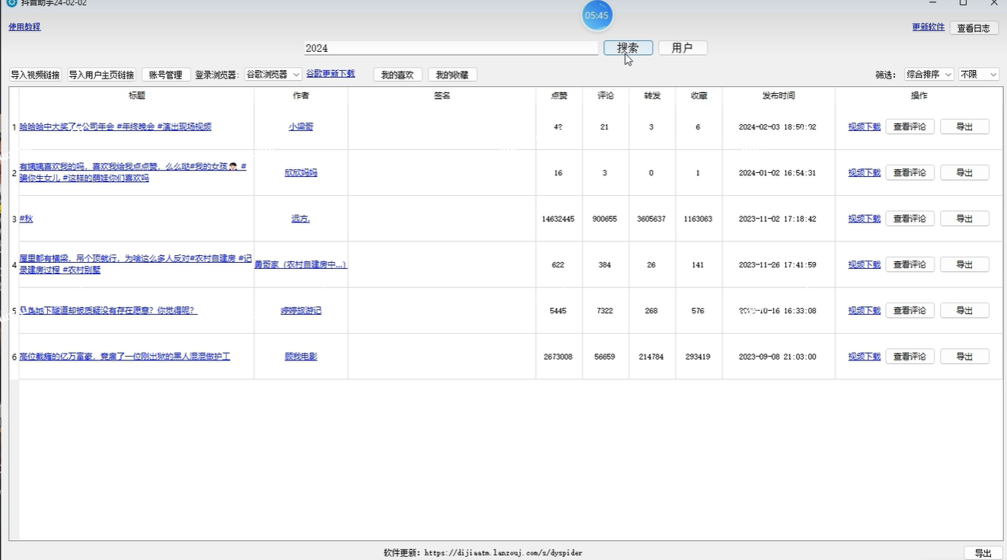This screenshot has width=1007, height=560.
Task: Click the 收藏 column header
Action: (x=699, y=96)
